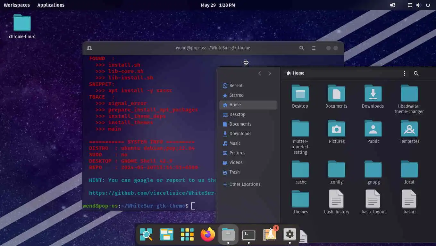Launch Firefox from the dock
The image size is (436, 246).
pos(208,235)
